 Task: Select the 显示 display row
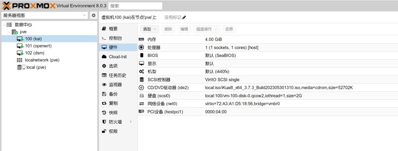tap(268, 63)
